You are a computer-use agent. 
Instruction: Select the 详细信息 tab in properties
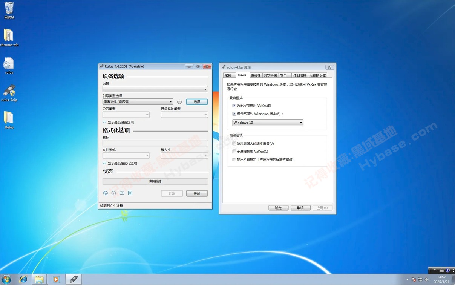(300, 75)
